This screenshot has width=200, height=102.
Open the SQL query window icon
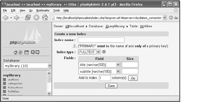pyautogui.click(x=26, y=52)
